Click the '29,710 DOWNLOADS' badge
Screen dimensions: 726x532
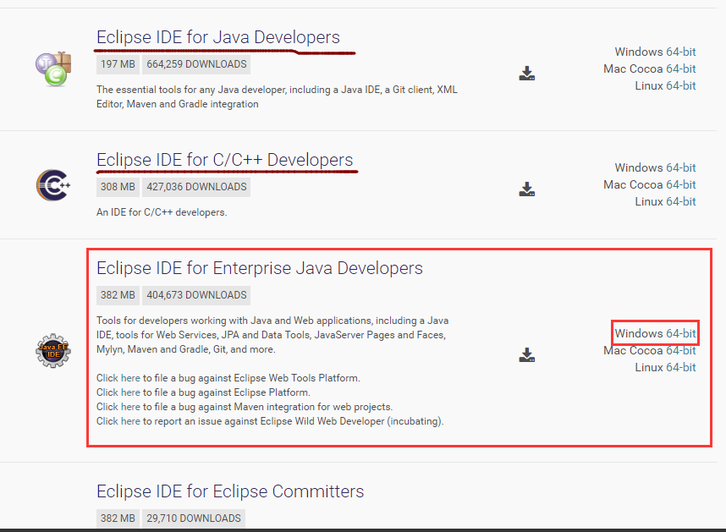[x=194, y=518]
